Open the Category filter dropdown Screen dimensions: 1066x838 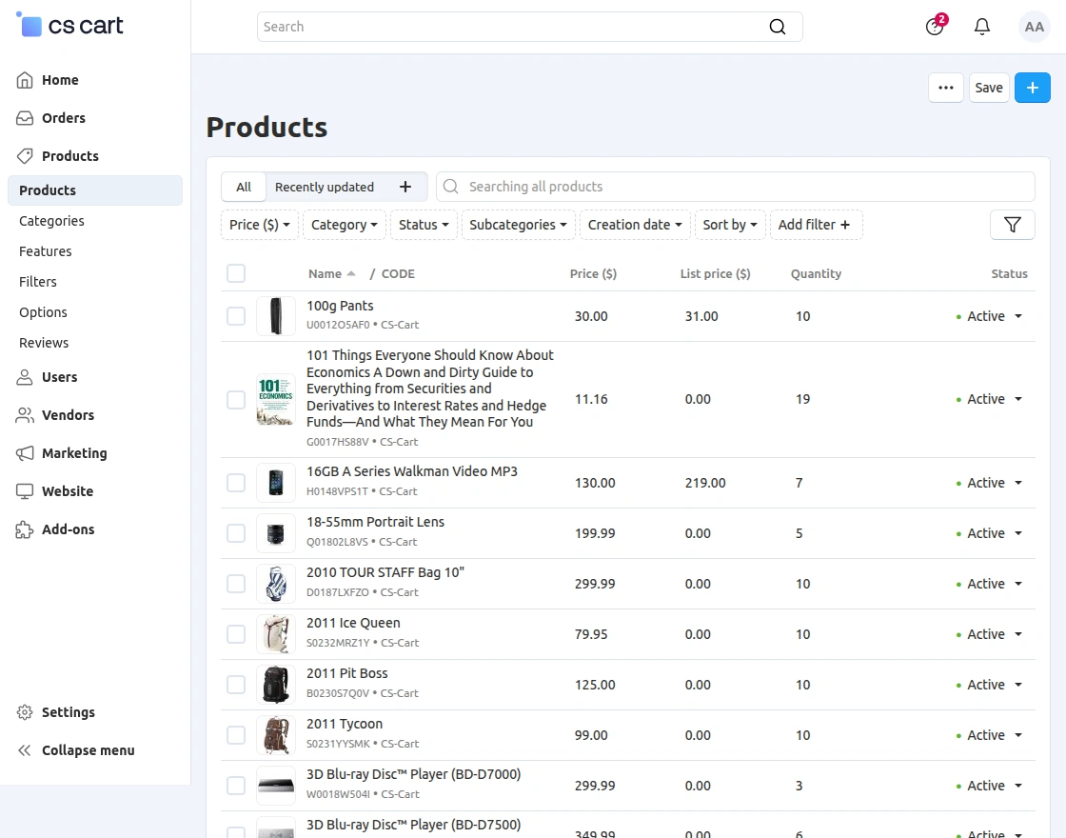pos(344,225)
